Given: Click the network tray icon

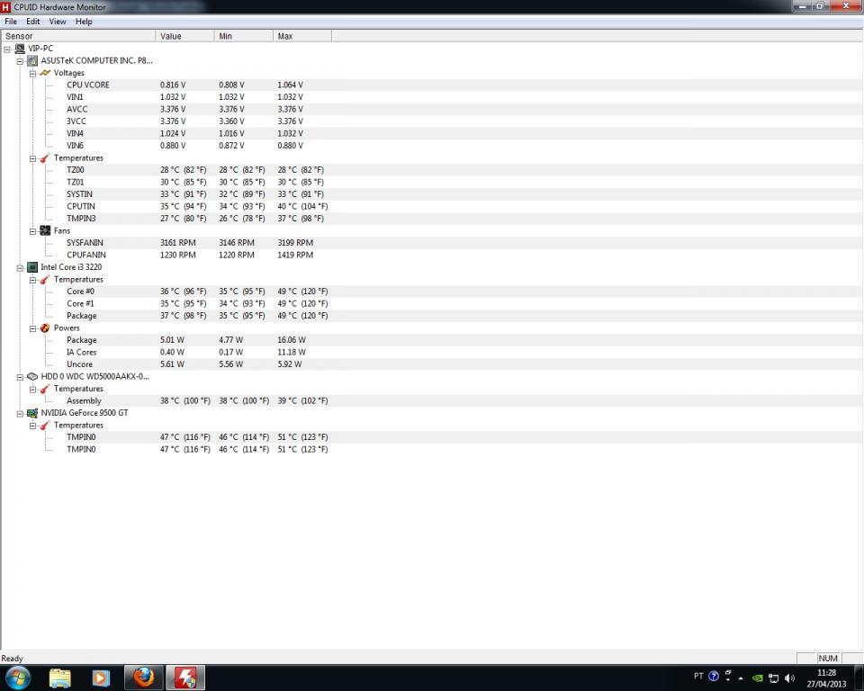Looking at the screenshot, I should point(774,678).
